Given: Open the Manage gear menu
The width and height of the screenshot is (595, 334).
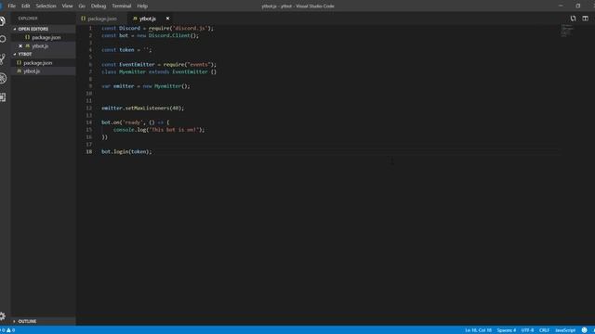Looking at the screenshot, I should [3, 315].
